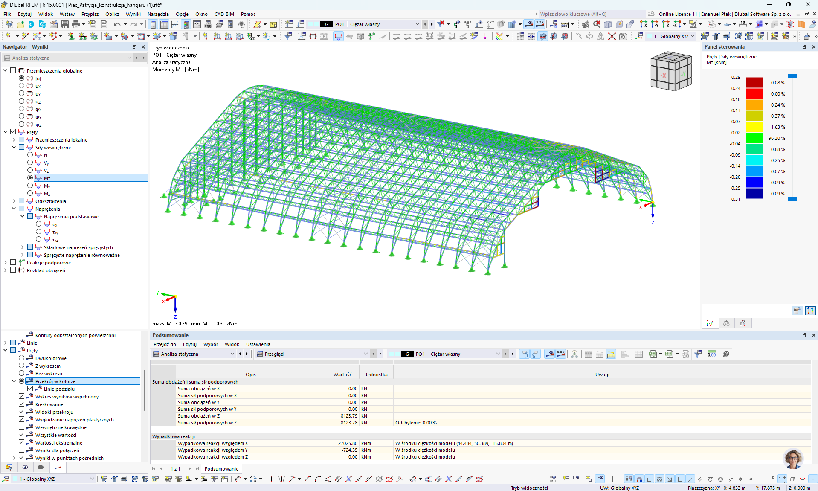
Task: Switch to color scale tab in Panel sterowania
Action: click(710, 323)
